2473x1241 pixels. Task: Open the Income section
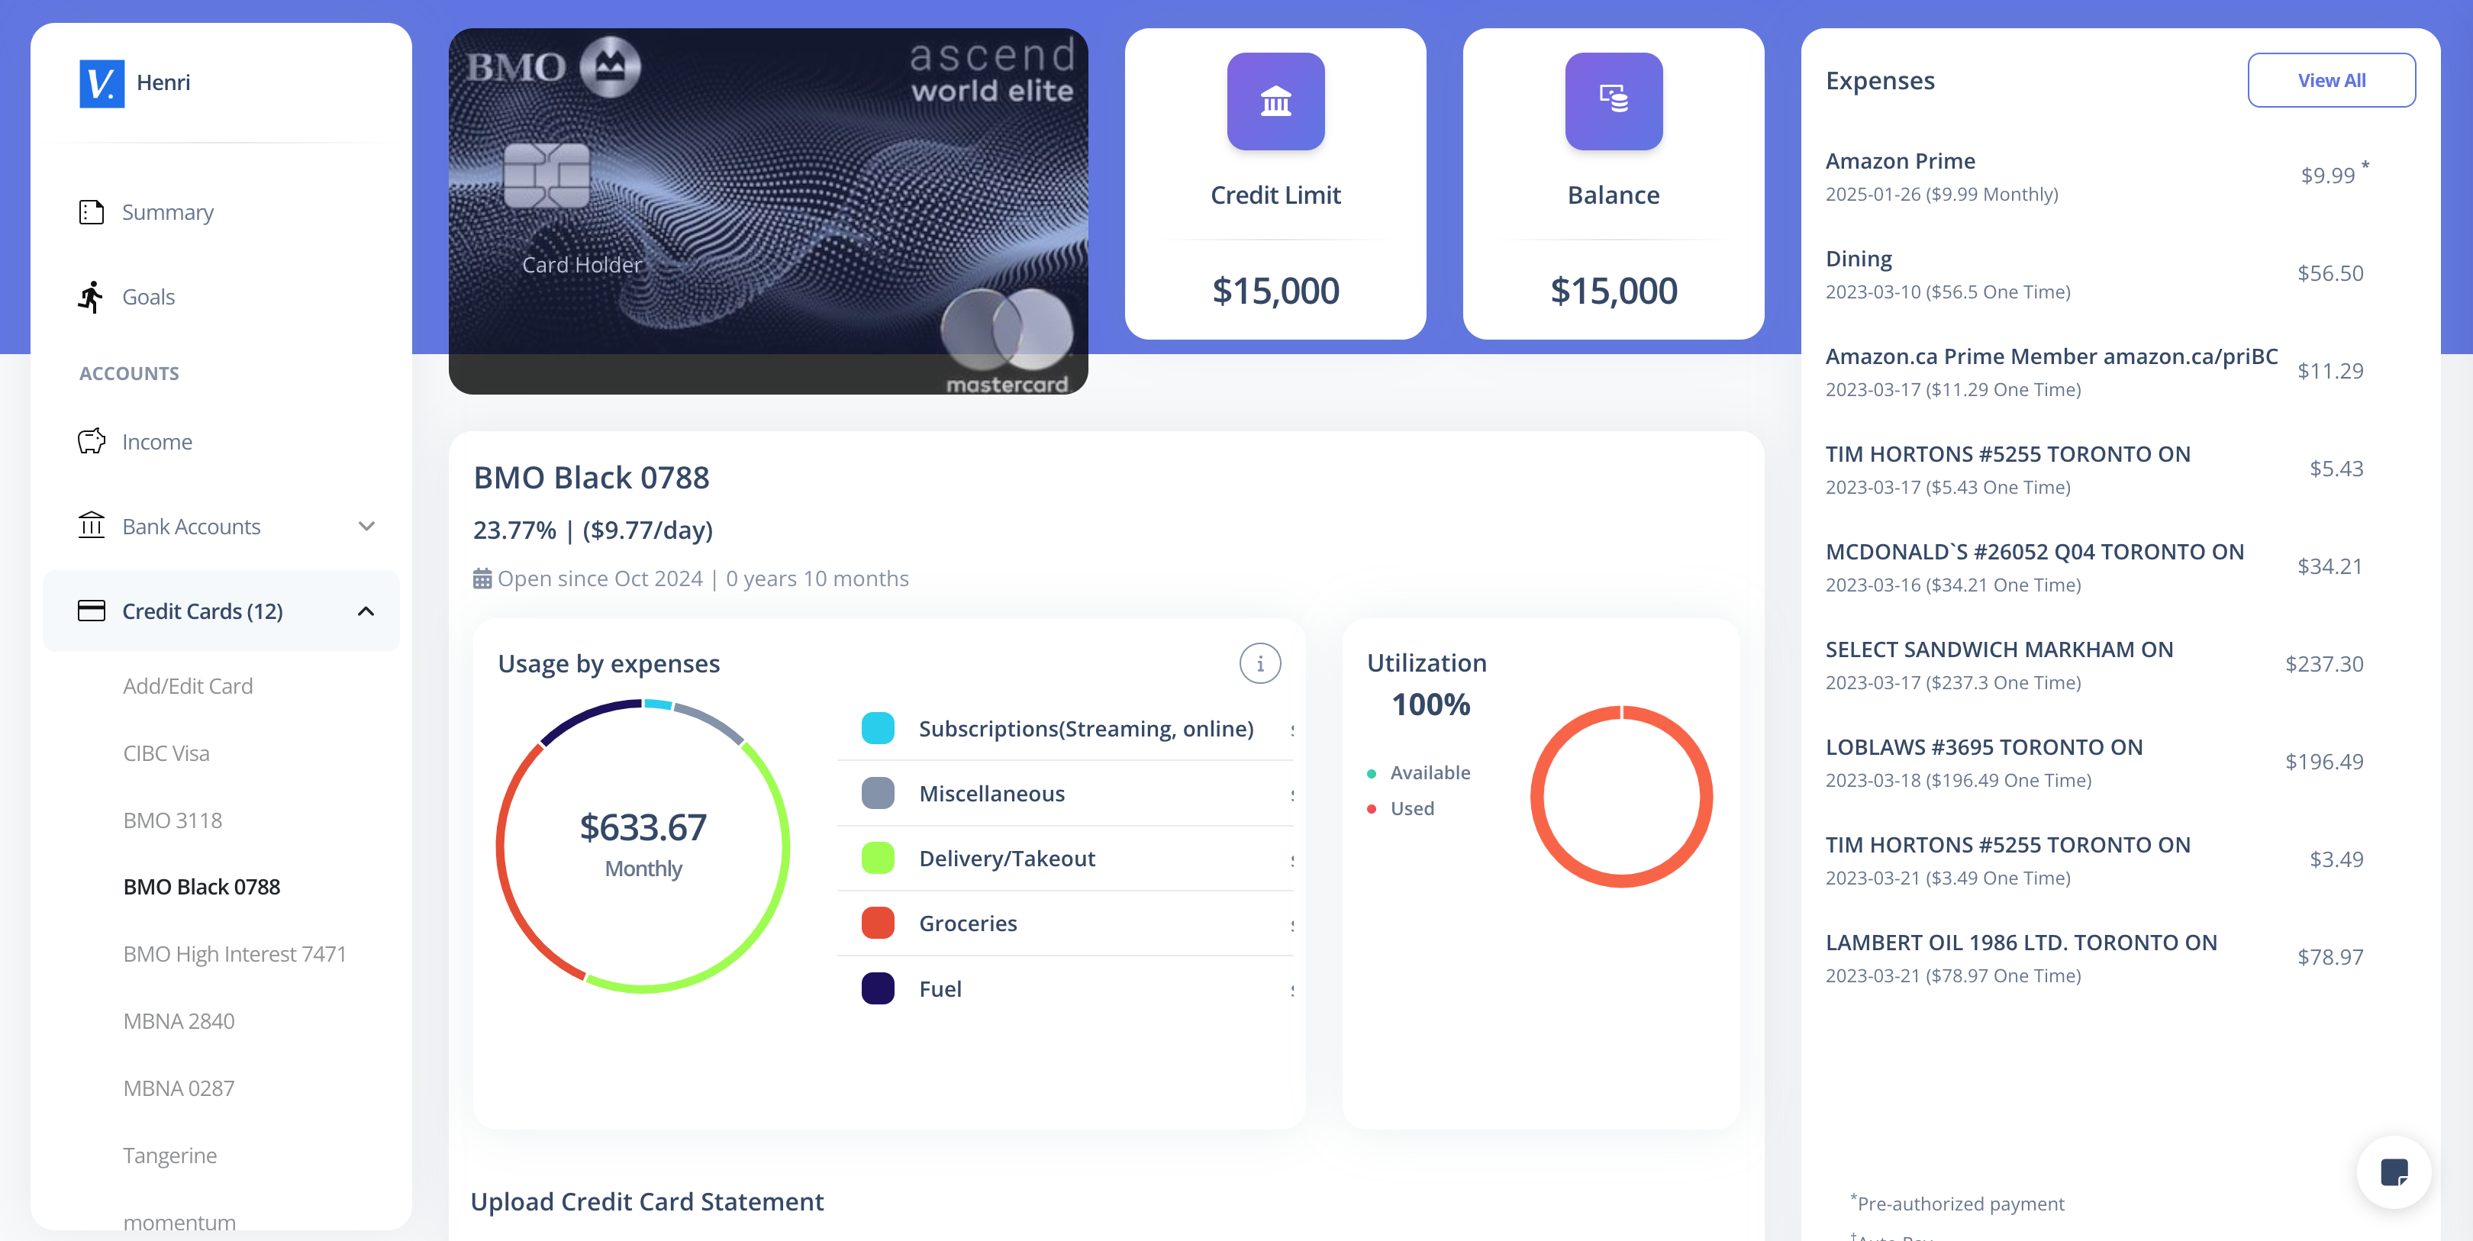(157, 441)
